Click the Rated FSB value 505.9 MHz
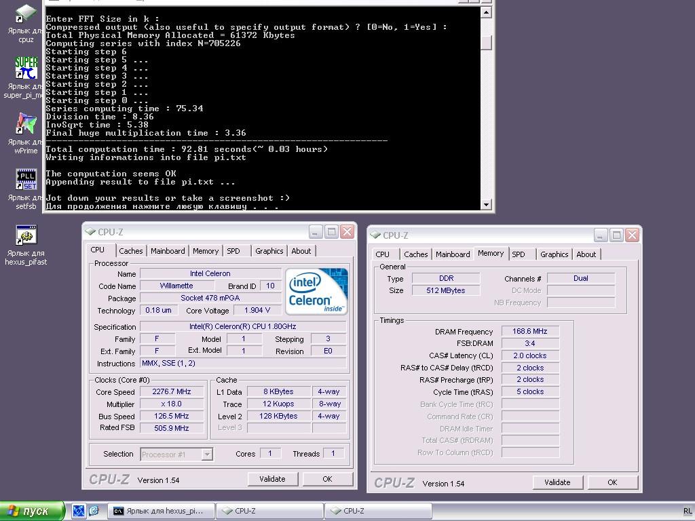Viewport: 695px width, 521px height. [172, 428]
